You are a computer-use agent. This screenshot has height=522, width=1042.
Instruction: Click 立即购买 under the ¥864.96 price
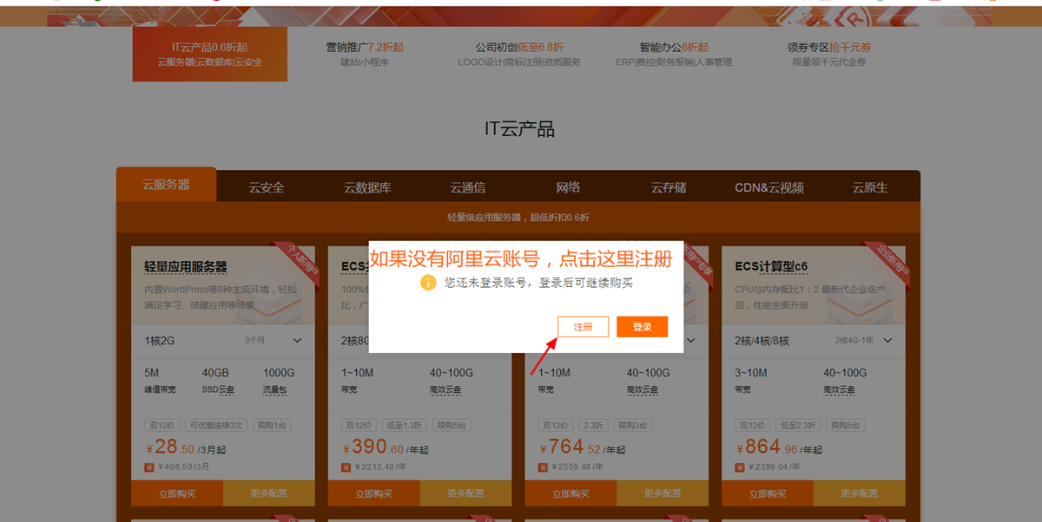[x=768, y=493]
